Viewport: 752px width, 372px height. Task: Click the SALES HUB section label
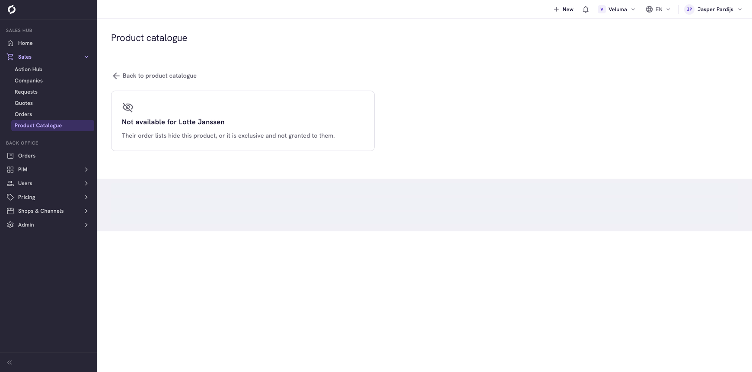click(x=19, y=31)
